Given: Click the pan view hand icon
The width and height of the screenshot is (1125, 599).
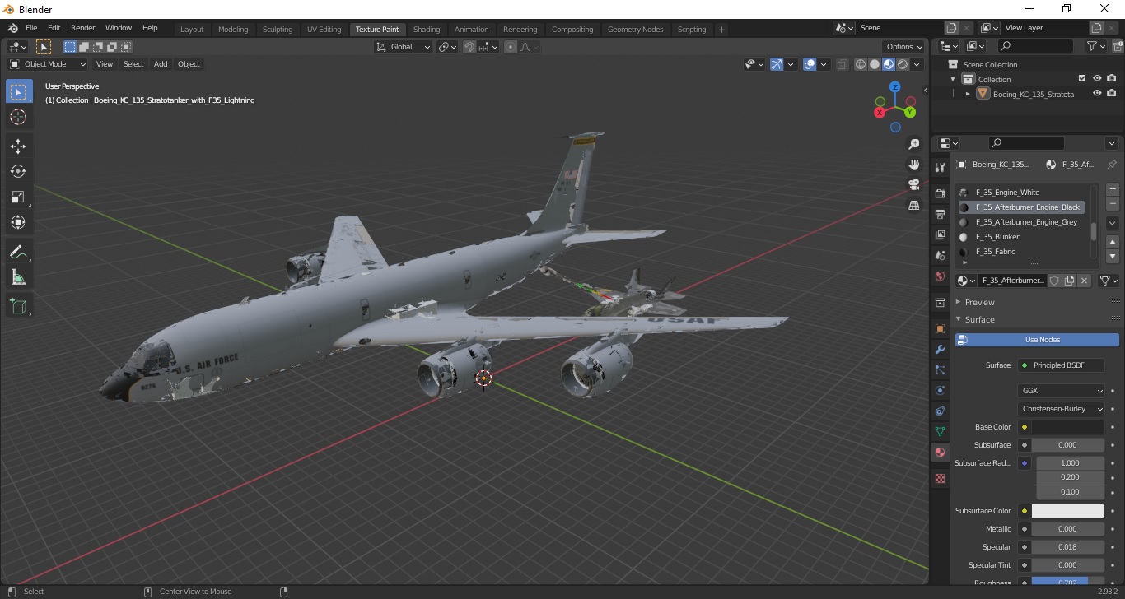Looking at the screenshot, I should point(913,165).
